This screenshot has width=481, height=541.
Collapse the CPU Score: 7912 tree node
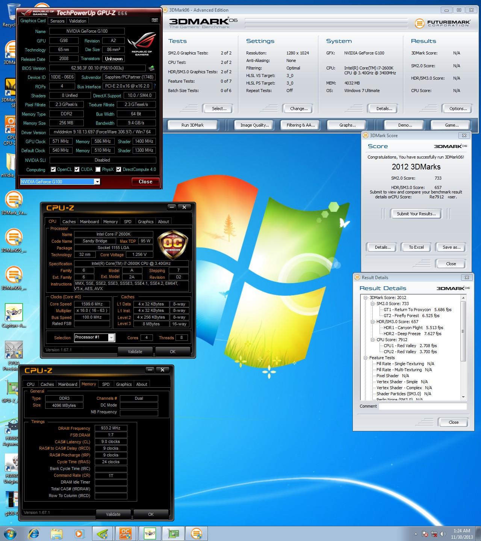373,340
